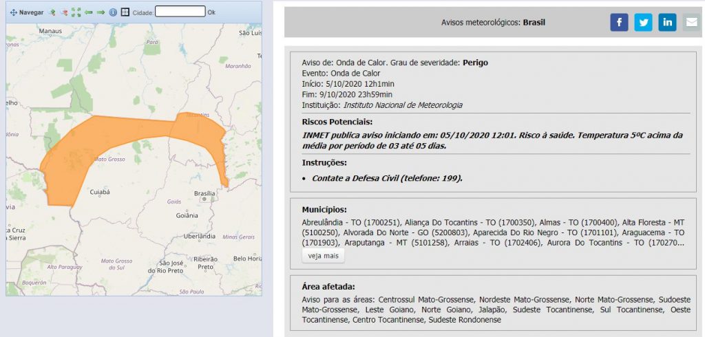Viewport: 705px width, 337px height.
Task: Share the alert on LinkedIn
Action: tap(667, 23)
